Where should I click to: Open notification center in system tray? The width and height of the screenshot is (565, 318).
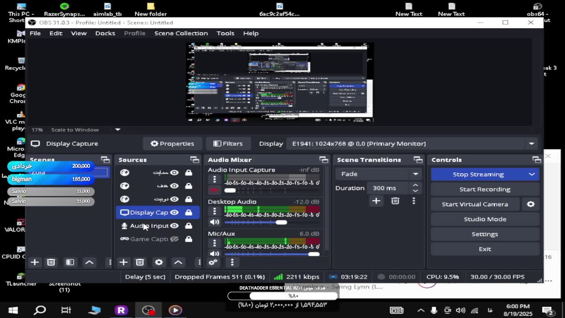tap(548, 310)
